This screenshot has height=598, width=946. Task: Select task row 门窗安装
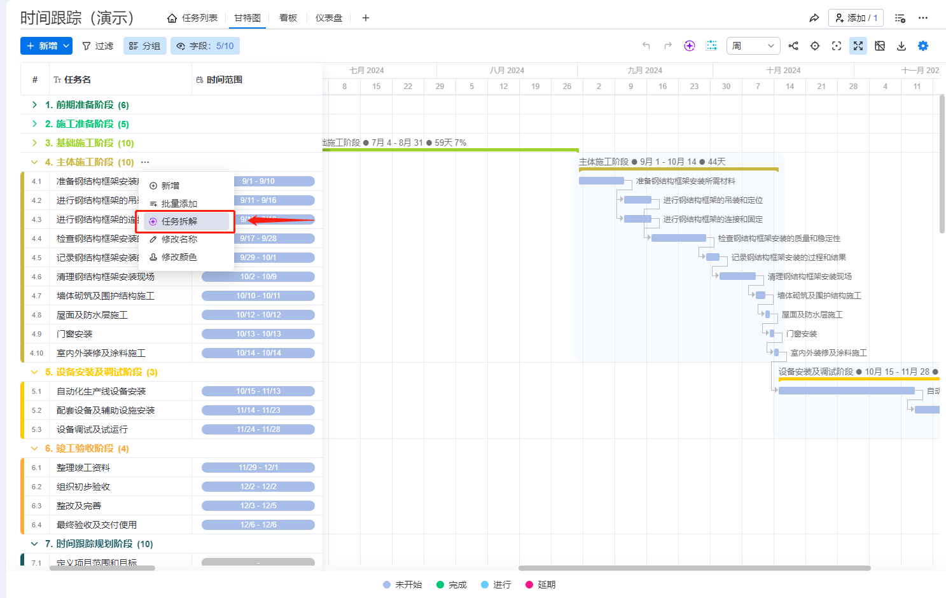172,334
